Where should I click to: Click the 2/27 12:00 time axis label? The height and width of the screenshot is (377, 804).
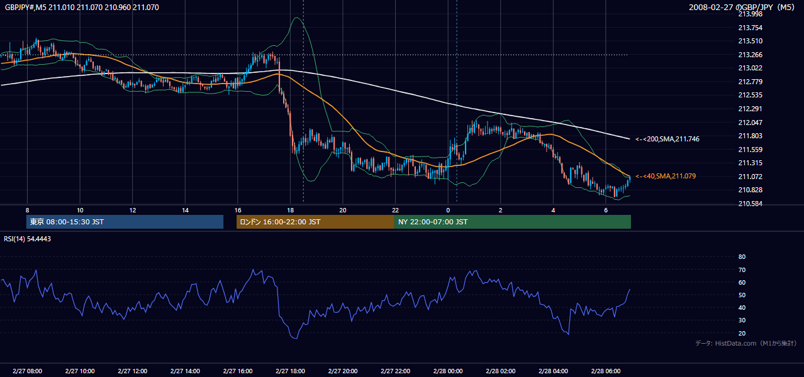tap(132, 371)
